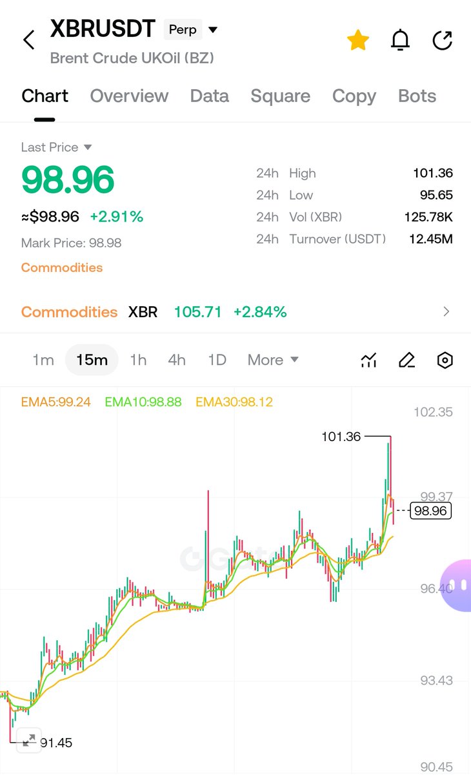
Task: Tap the floating purple assistant button
Action: [457, 585]
